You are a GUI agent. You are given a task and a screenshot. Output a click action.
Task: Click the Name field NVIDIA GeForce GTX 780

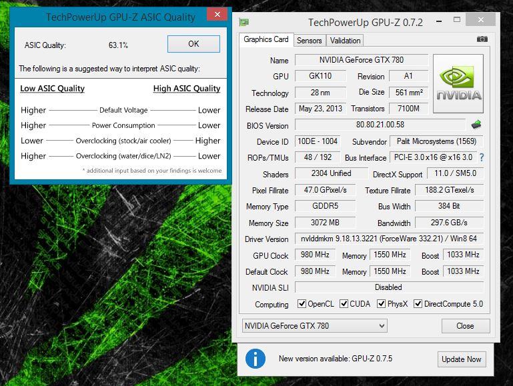tap(362, 60)
